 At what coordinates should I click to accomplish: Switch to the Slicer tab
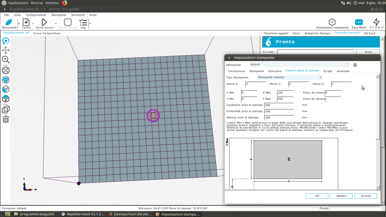coord(296,33)
